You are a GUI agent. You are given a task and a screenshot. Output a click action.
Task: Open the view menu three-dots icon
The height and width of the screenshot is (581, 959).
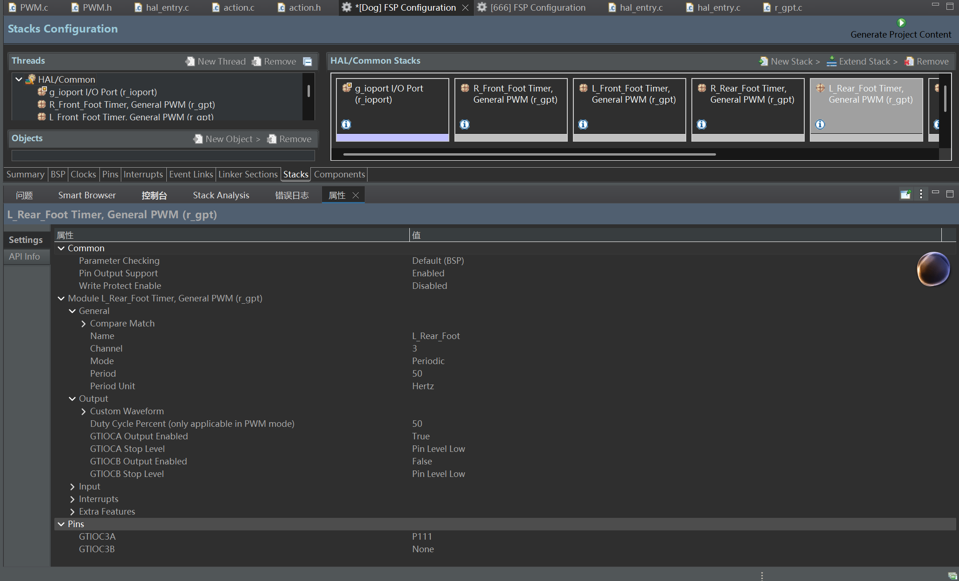click(921, 195)
